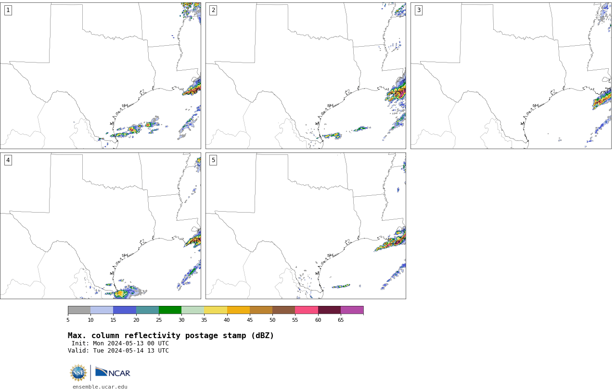Click the orange 40-45 dBZ swatch

coord(238,310)
